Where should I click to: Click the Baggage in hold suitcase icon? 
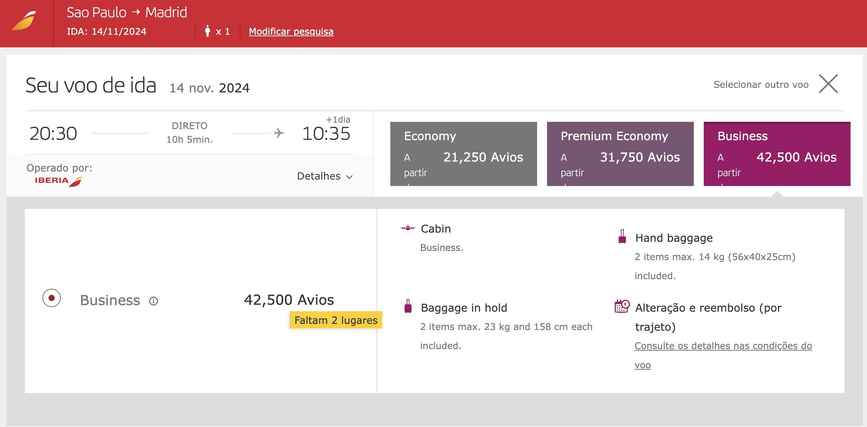point(408,306)
